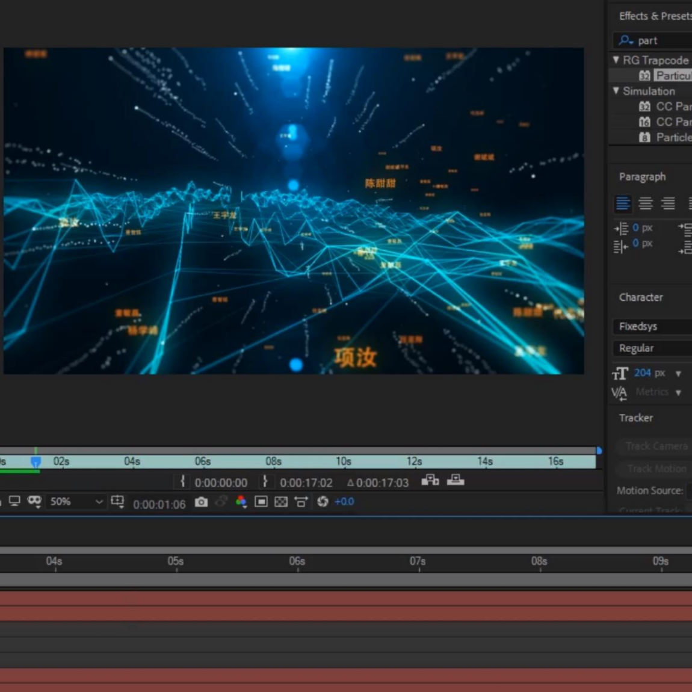Open the Regular font style dropdown
Image resolution: width=692 pixels, height=692 pixels.
click(652, 348)
